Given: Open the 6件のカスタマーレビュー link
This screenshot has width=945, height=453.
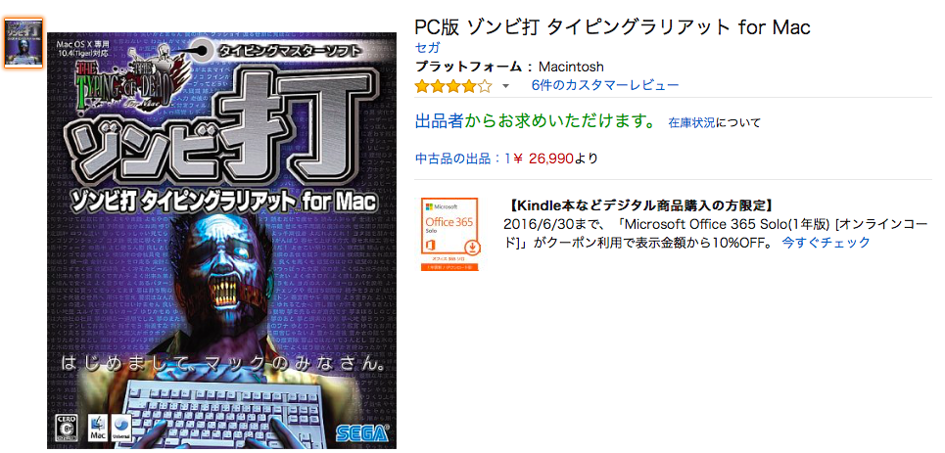Looking at the screenshot, I should pos(604,85).
